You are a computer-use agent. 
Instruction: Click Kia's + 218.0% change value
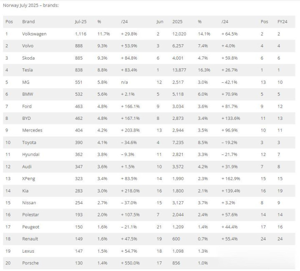(x=130, y=191)
